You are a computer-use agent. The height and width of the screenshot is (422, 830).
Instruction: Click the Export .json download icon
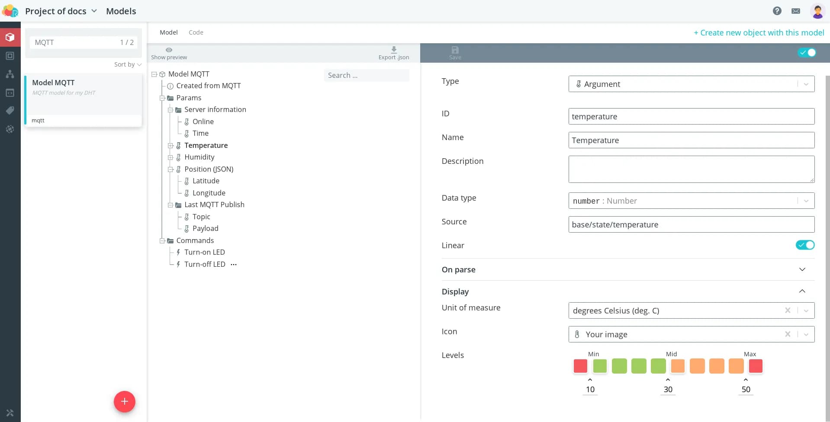coord(393,50)
